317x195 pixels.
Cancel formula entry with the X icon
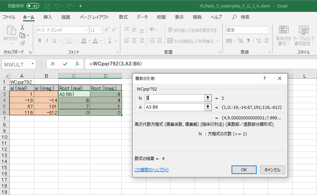(53, 64)
